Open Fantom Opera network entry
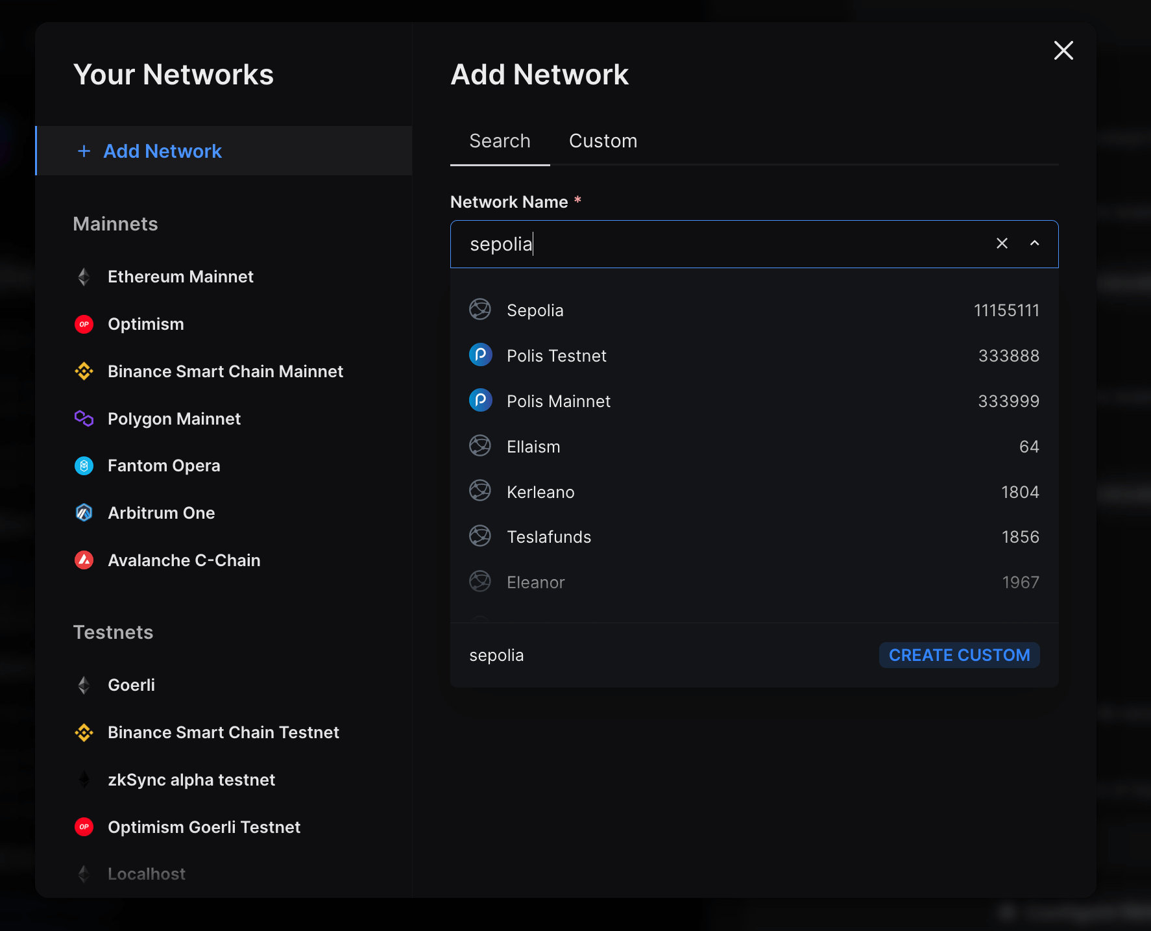This screenshot has height=931, width=1151. (x=224, y=466)
